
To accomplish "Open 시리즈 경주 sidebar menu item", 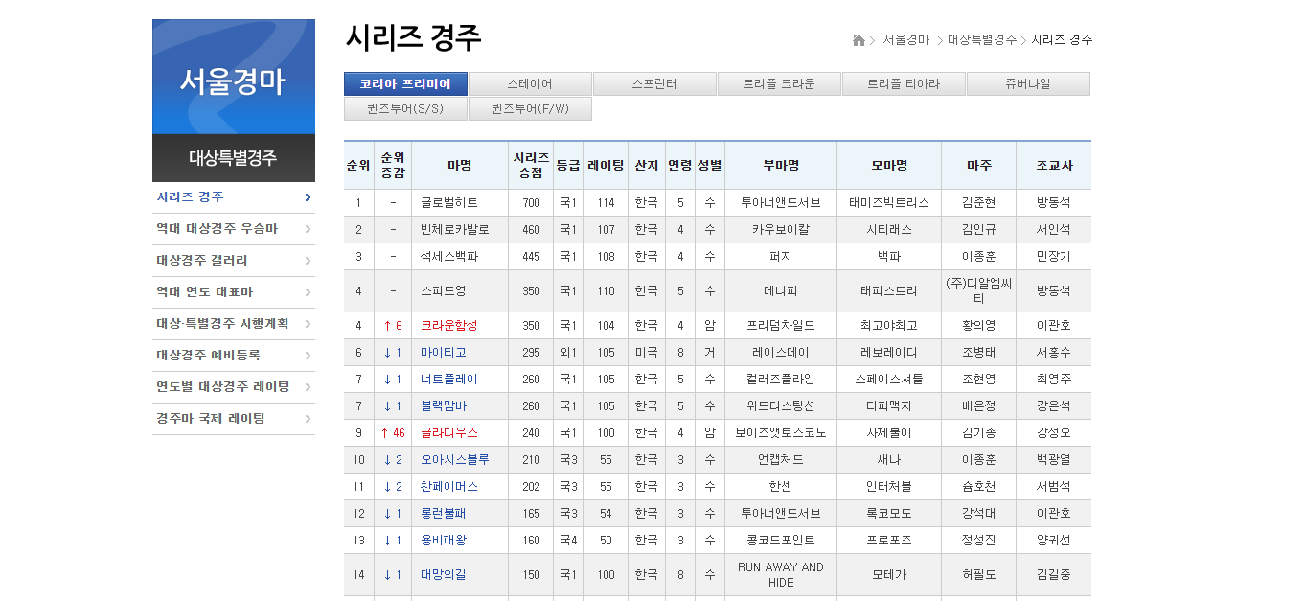I will coord(234,197).
